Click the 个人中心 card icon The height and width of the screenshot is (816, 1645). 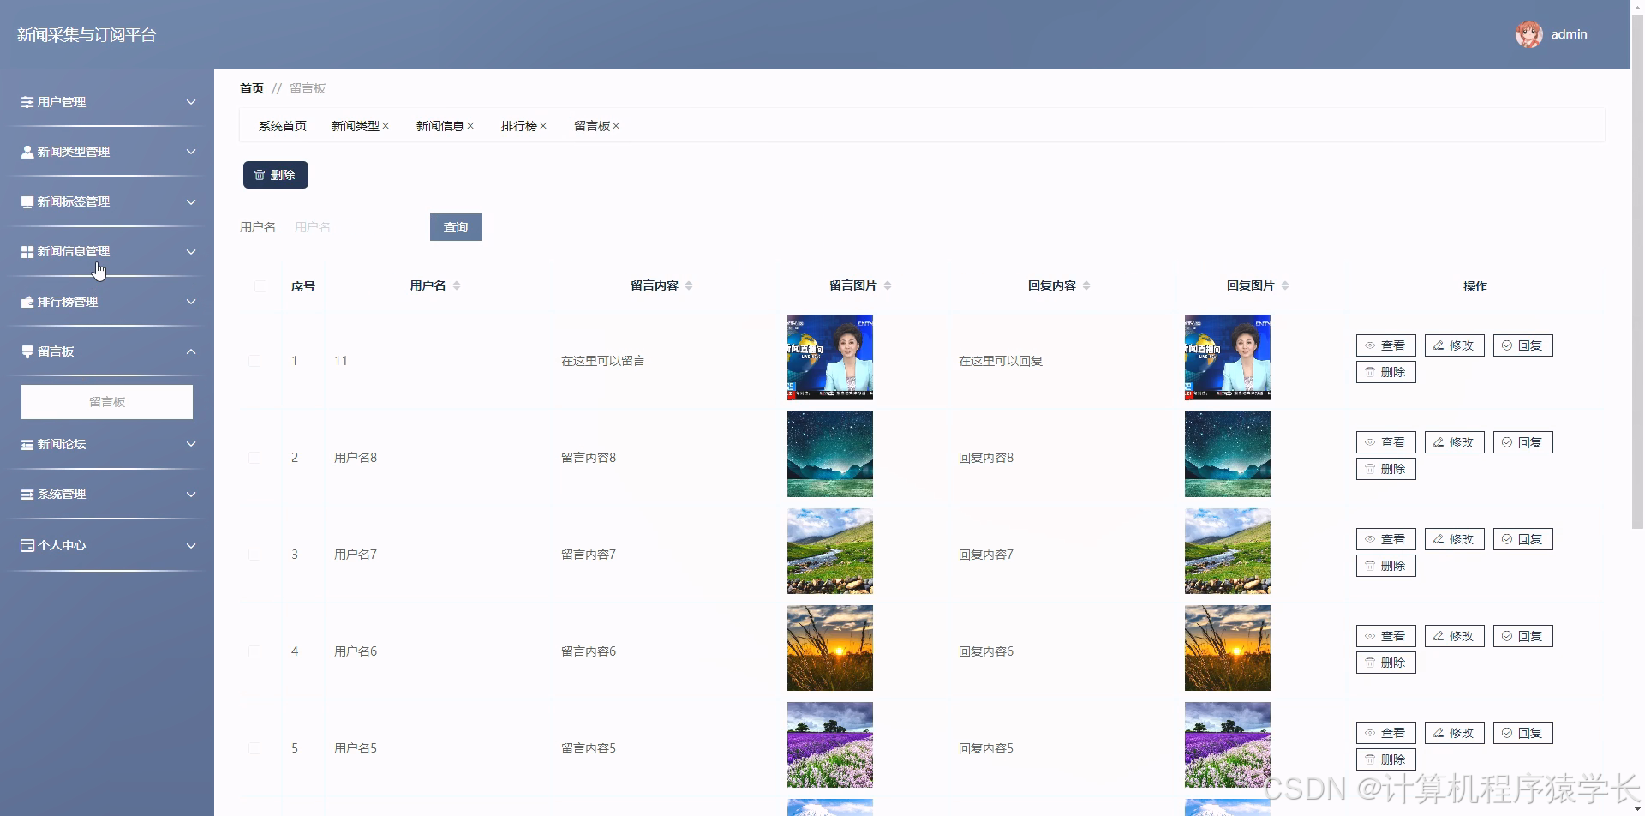[x=27, y=545]
